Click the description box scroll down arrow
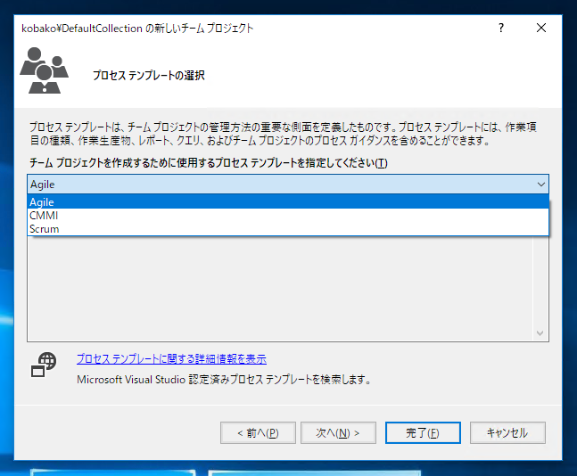This screenshot has height=476, width=577. point(540,333)
